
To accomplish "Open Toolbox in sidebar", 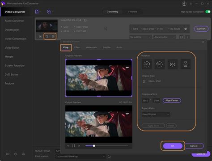I will [x=9, y=84].
